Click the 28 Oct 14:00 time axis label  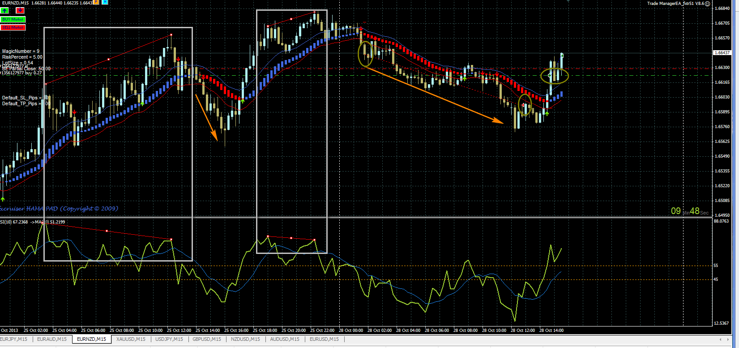[x=551, y=331]
